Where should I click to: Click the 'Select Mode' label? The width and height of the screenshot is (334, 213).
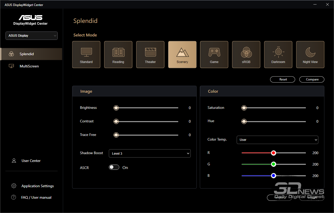(x=85, y=35)
